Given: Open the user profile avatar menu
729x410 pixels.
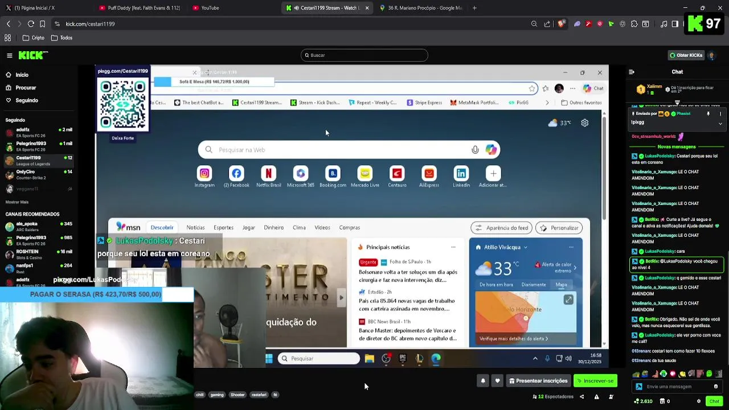Looking at the screenshot, I should [711, 55].
